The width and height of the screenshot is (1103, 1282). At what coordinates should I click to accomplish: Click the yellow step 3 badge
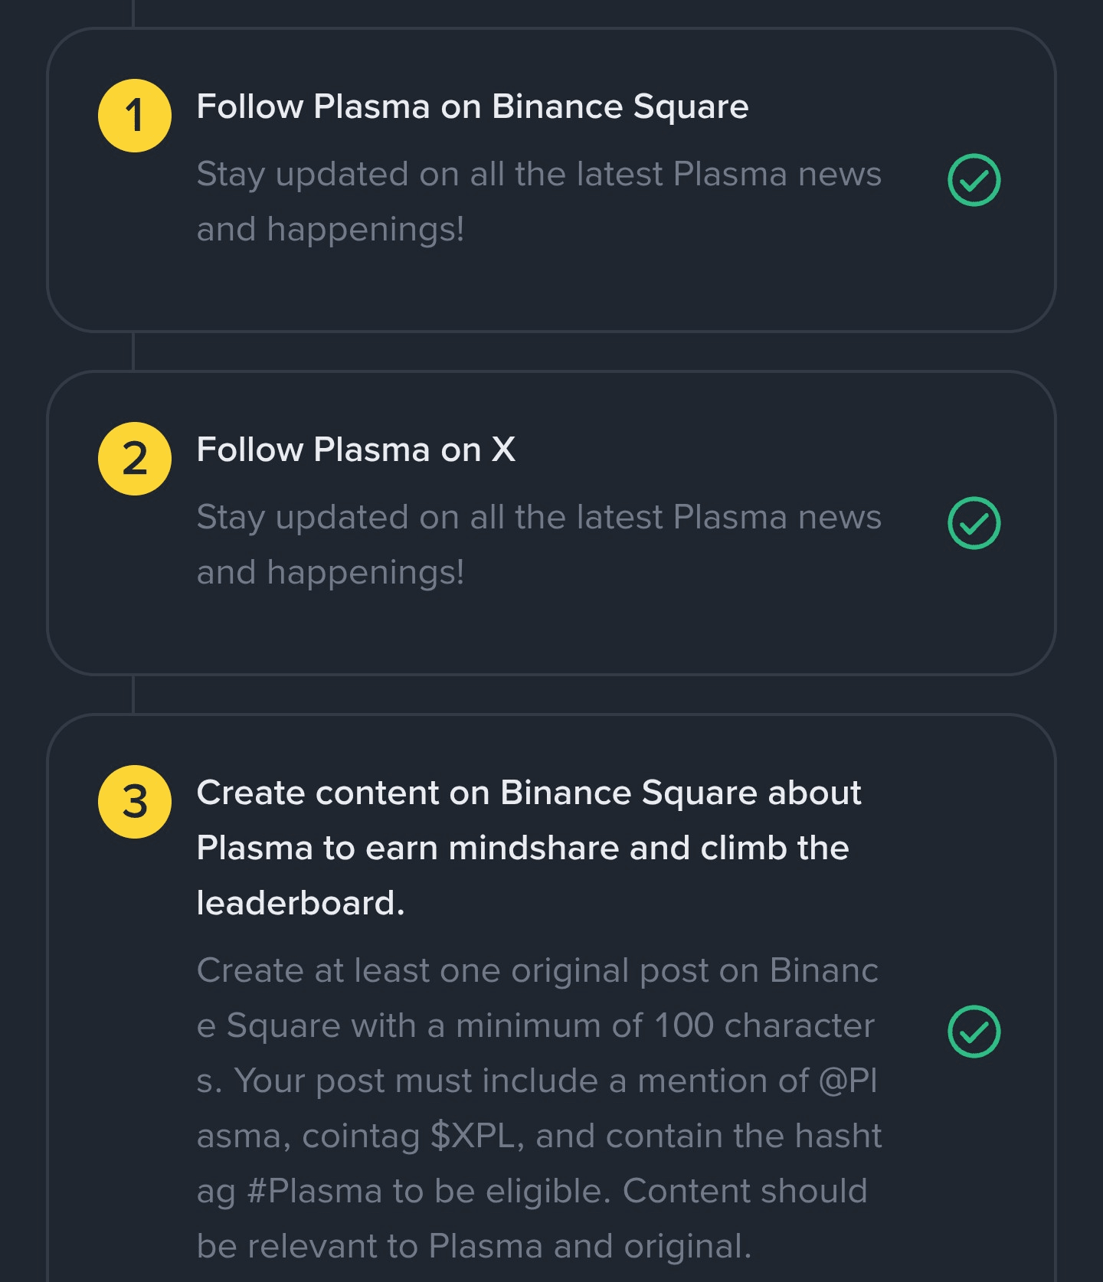(135, 802)
